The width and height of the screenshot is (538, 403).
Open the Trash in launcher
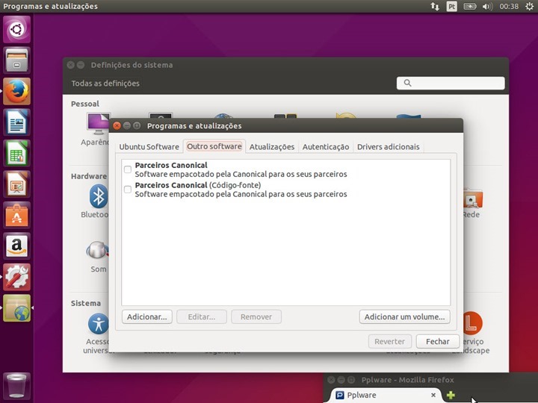coord(16,386)
